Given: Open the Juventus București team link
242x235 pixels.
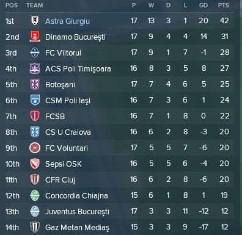Looking at the screenshot, I should click(77, 212).
